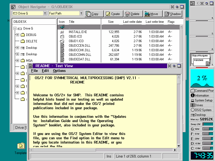Click the G: drive usage bar
Image resolution: width=215 pixels, height=161 pixels.
[208, 129]
